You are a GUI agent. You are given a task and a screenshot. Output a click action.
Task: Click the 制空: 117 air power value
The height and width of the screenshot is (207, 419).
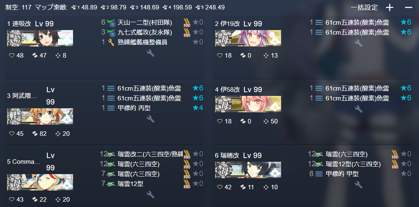click(x=19, y=7)
